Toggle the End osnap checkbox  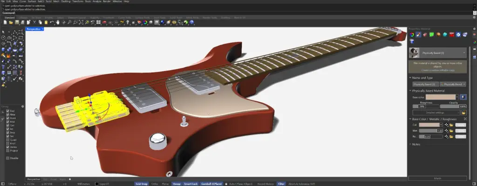[x=7, y=111]
